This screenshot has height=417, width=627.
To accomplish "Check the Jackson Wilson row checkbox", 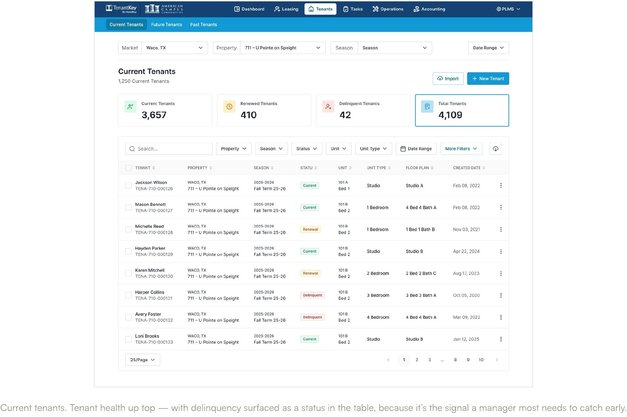I will coord(128,186).
